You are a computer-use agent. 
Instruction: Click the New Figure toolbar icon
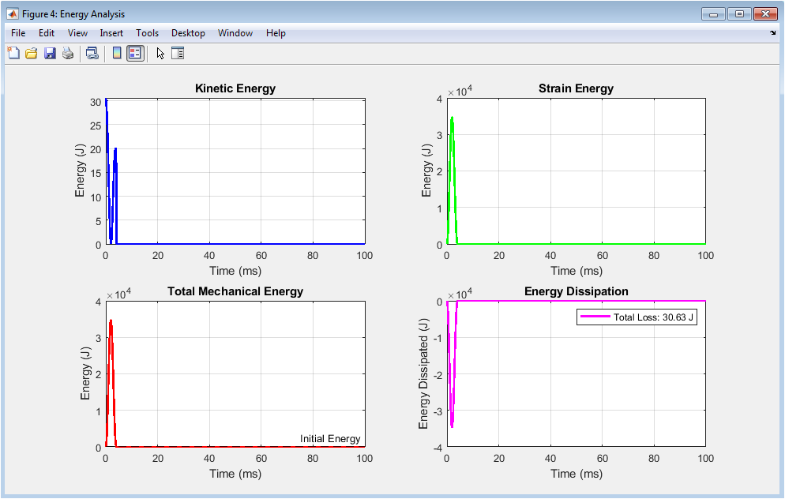pos(13,54)
